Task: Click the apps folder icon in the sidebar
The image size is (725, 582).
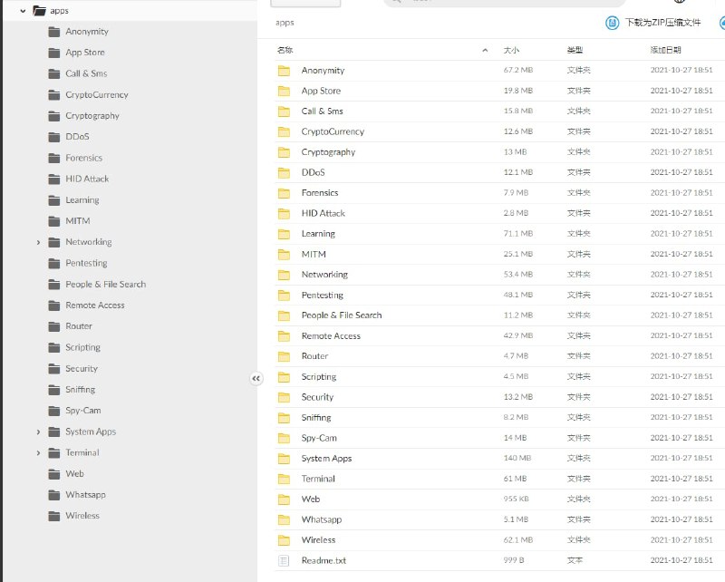Action: pos(37,10)
